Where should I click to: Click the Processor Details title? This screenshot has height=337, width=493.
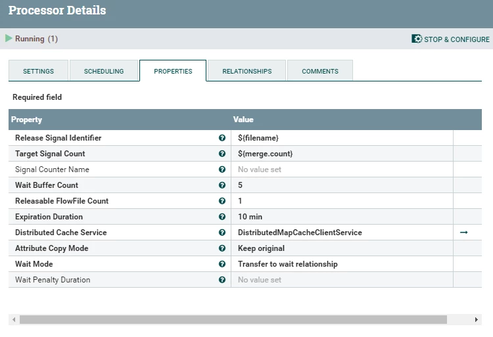coord(57,11)
